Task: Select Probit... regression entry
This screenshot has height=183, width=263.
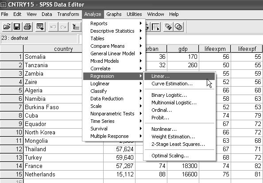Action: 179,118
